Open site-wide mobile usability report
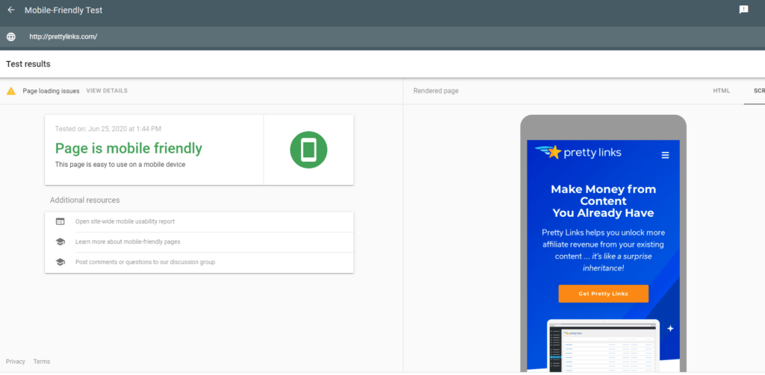This screenshot has width=765, height=375. (125, 221)
